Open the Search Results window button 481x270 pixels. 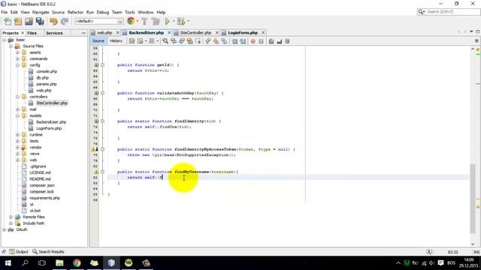48,252
